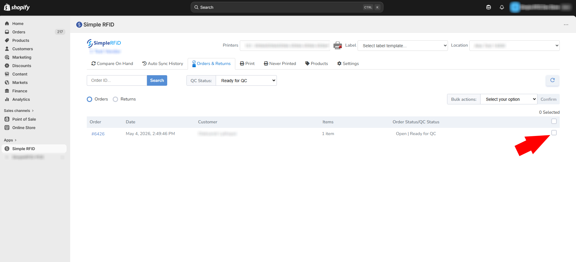576x262 pixels.
Task: Open the Printers dropdown
Action: pos(285,45)
